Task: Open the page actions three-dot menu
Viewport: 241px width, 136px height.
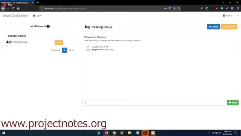Action: click(165, 8)
